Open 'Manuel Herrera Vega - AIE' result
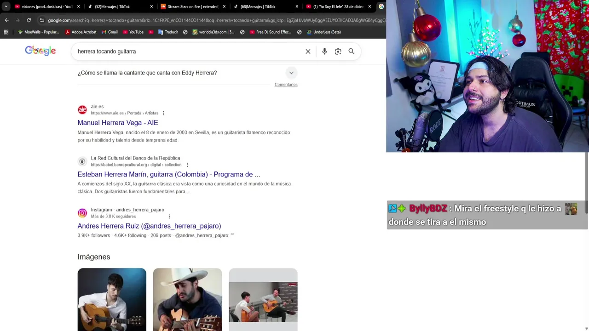589x331 pixels. 118,123
